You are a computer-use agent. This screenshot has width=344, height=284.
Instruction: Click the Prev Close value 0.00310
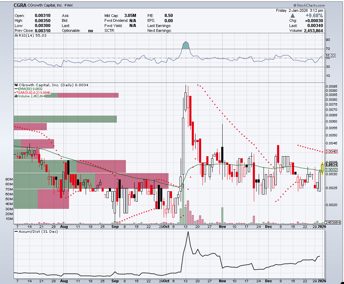click(43, 31)
